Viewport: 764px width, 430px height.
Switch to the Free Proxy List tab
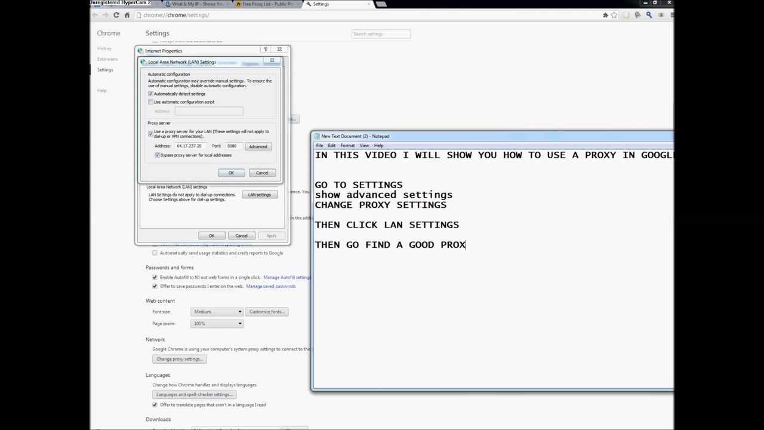point(267,4)
